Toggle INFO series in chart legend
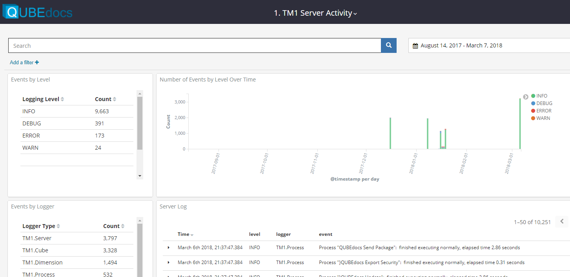The width and height of the screenshot is (570, 277). point(539,96)
